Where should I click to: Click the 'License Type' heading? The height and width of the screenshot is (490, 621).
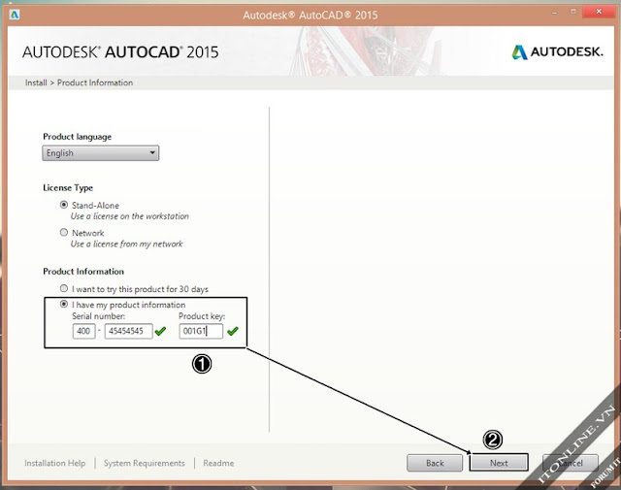click(68, 188)
